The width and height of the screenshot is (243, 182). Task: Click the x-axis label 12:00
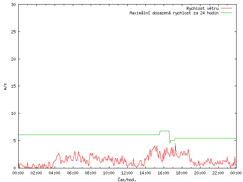pyautogui.click(x=127, y=173)
